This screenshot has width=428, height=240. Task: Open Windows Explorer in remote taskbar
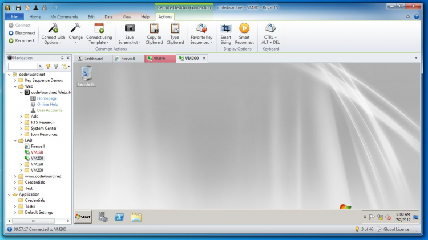tap(136, 217)
